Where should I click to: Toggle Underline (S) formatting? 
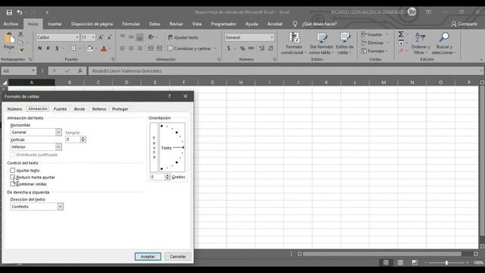tap(57, 49)
